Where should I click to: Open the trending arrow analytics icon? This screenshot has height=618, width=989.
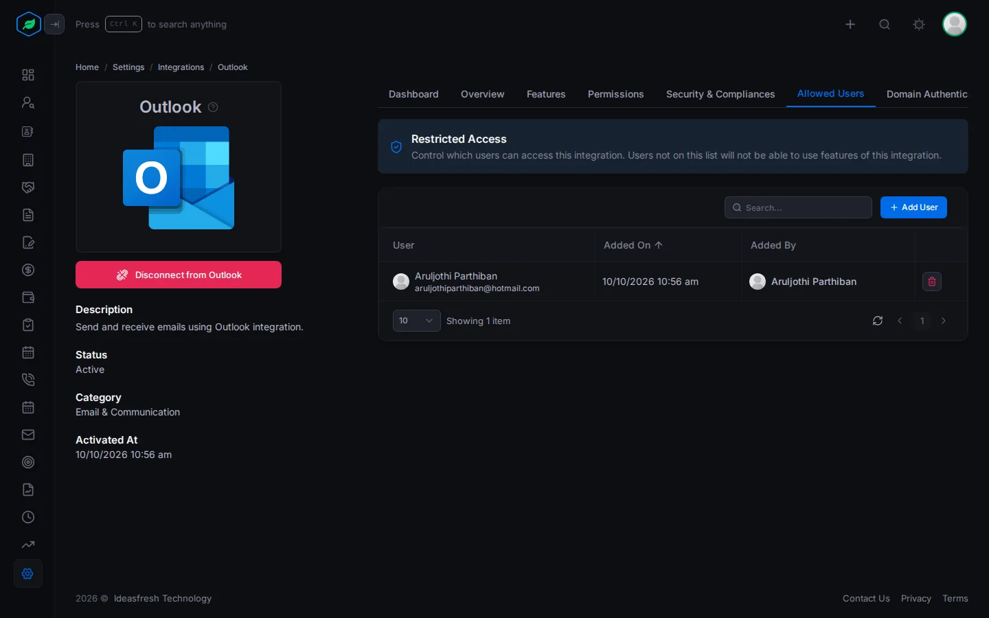(28, 545)
